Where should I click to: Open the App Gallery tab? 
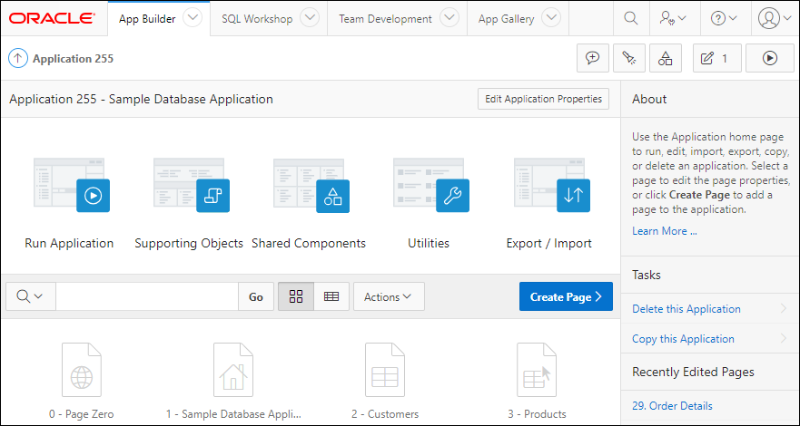506,19
